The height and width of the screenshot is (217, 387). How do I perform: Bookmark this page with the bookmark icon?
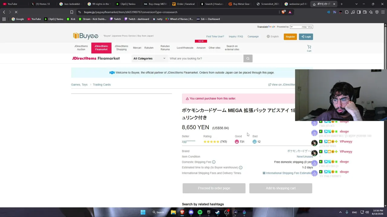click(x=72, y=12)
